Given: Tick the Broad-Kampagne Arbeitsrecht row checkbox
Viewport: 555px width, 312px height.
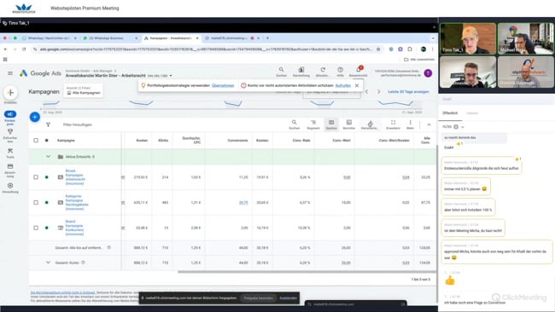Looking at the screenshot, I should (36, 177).
